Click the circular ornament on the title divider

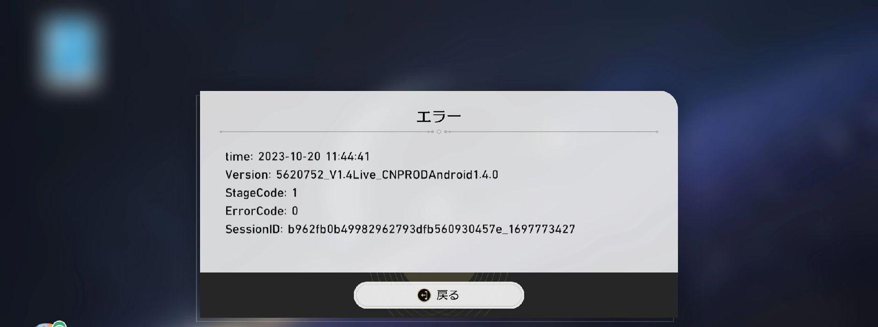[438, 132]
